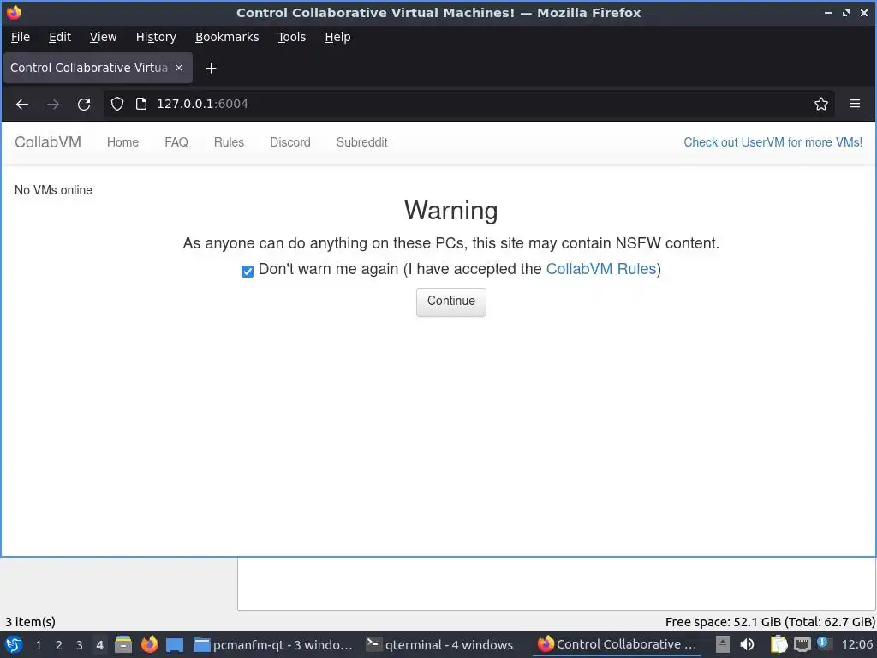Open the History menu

pos(156,37)
